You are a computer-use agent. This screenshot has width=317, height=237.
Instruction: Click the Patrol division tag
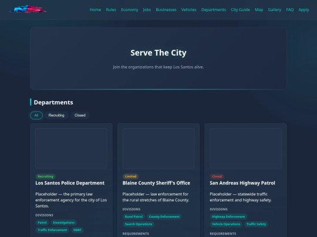42,222
